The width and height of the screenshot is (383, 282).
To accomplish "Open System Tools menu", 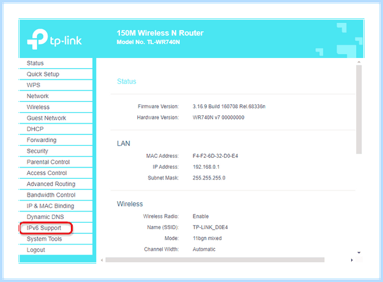I will (44, 239).
